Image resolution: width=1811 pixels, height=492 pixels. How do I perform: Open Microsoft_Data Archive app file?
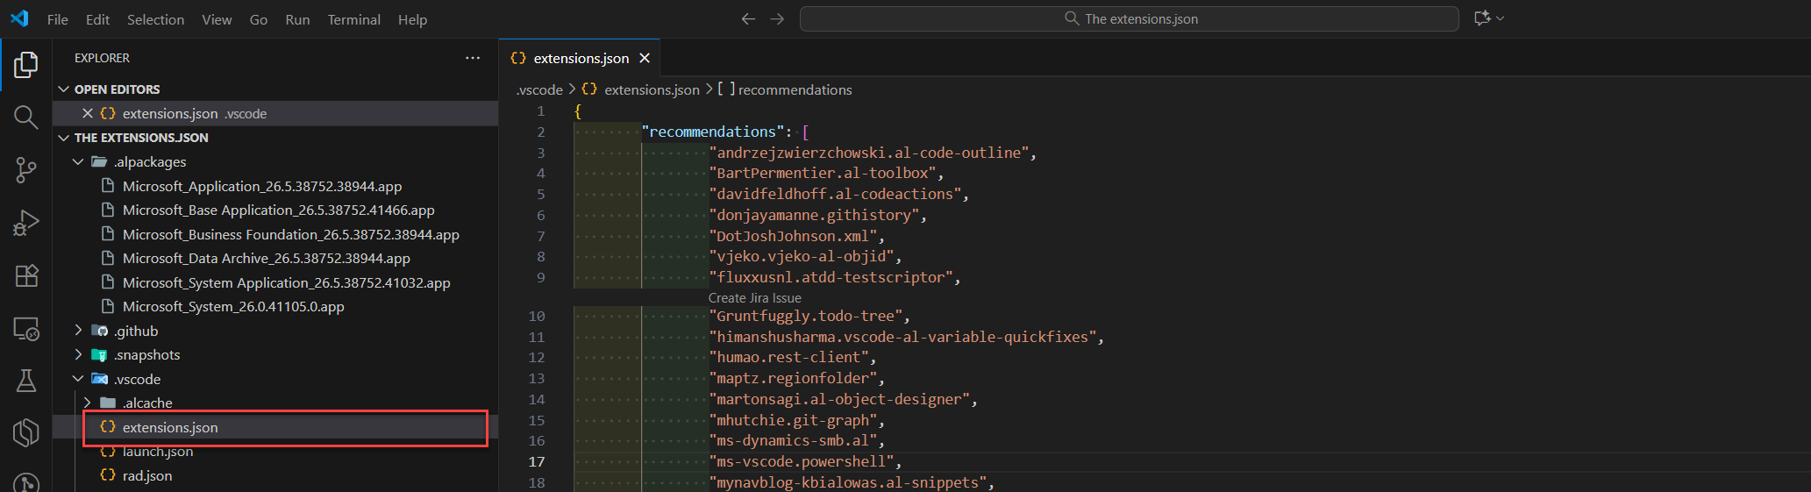[x=266, y=259]
